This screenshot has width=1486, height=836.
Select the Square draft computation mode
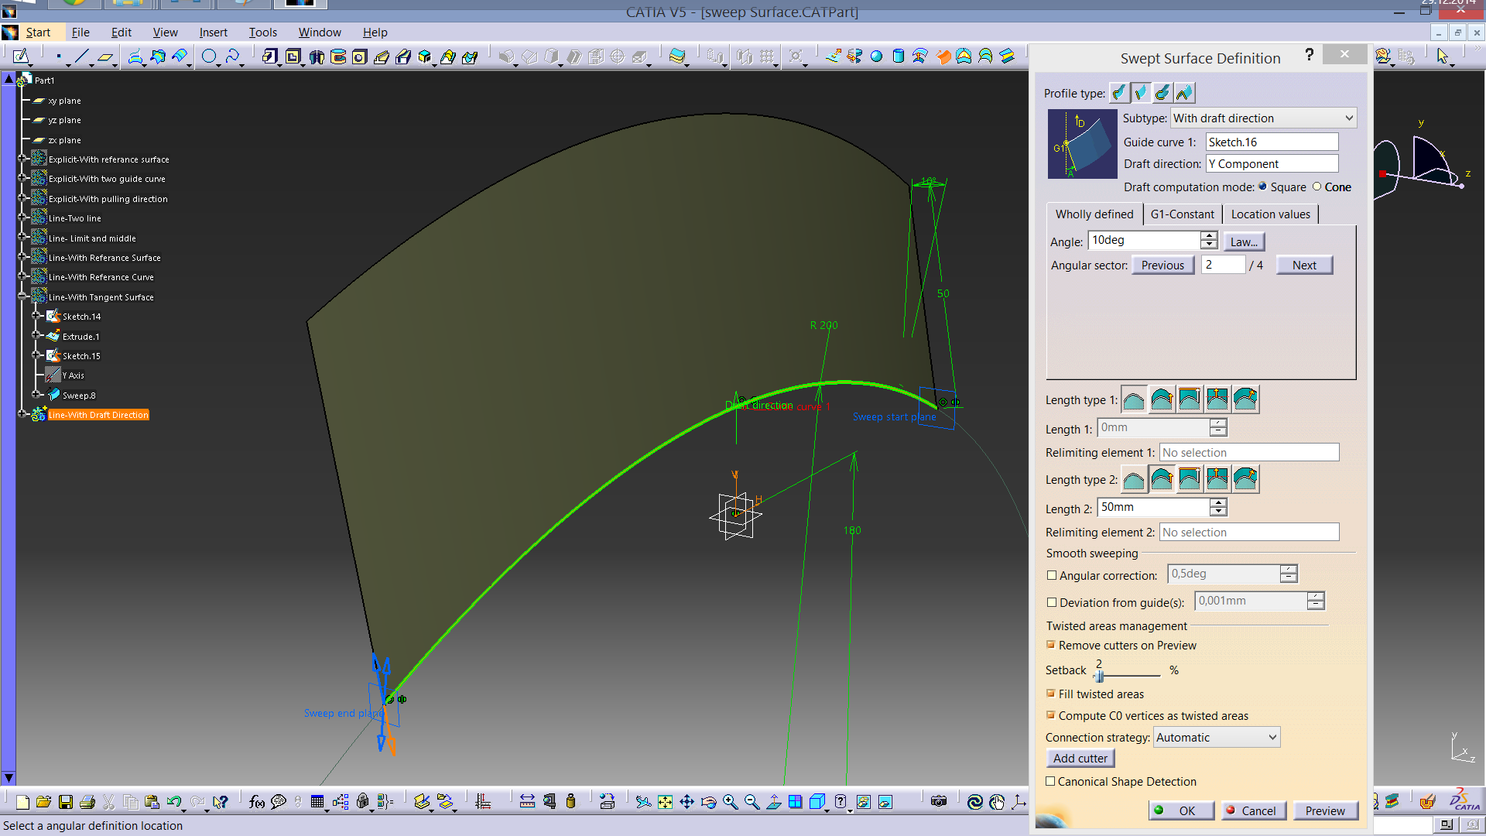1262,187
